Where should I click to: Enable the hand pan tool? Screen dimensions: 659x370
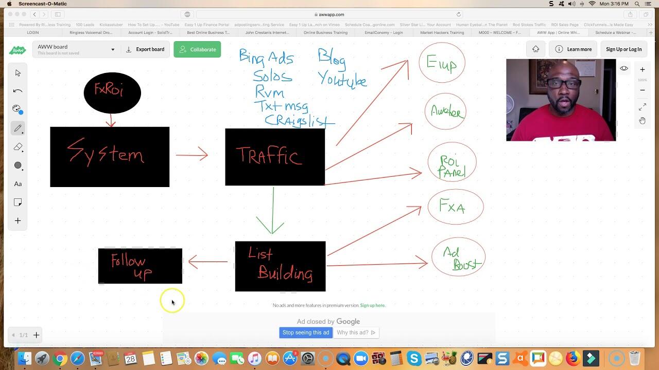[x=643, y=121]
